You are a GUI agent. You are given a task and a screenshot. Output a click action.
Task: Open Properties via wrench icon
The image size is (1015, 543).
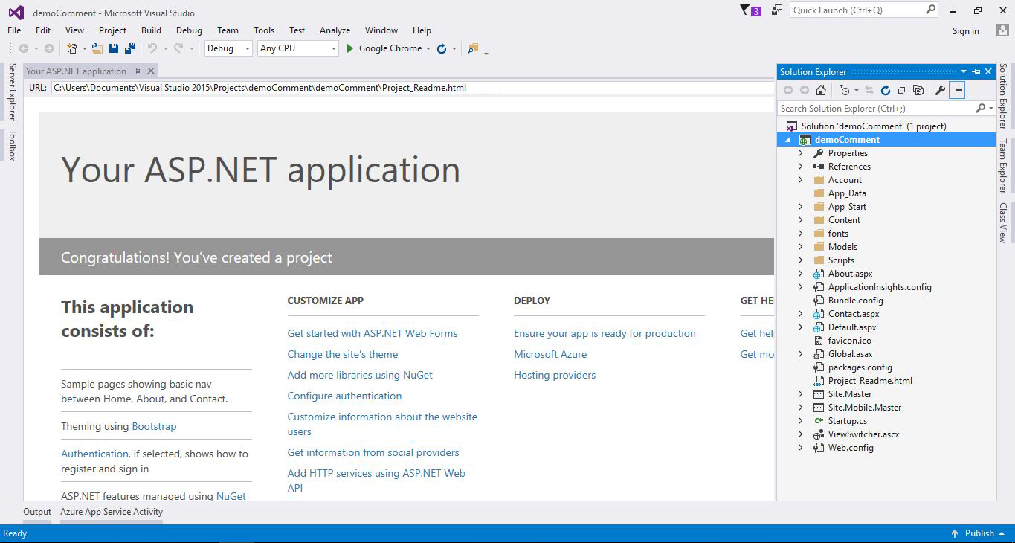(940, 90)
